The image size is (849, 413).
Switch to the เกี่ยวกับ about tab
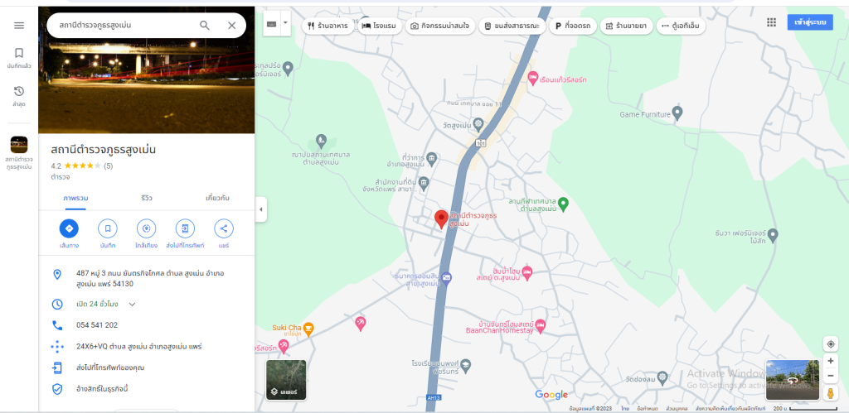tap(217, 199)
